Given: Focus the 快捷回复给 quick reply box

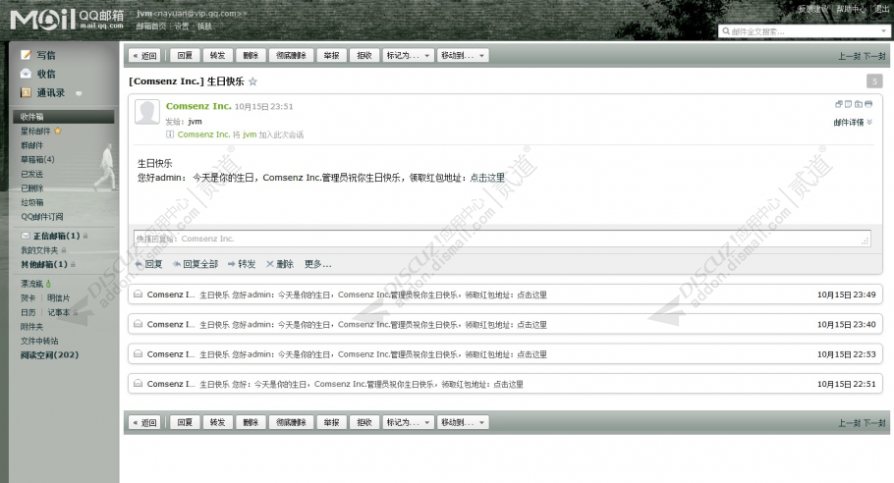Looking at the screenshot, I should coord(502,239).
